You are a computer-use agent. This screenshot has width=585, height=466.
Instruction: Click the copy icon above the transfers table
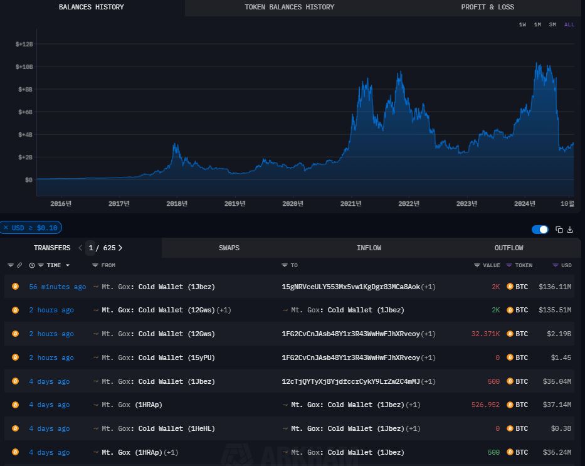(x=559, y=230)
